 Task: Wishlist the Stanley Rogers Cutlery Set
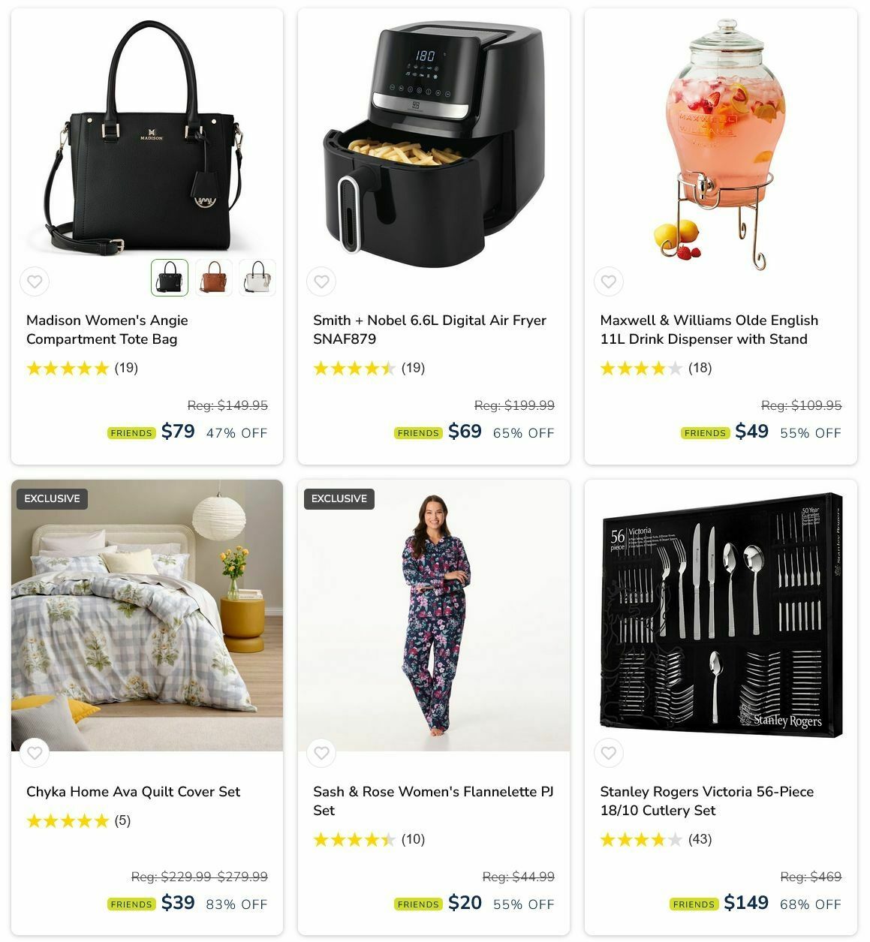point(609,753)
